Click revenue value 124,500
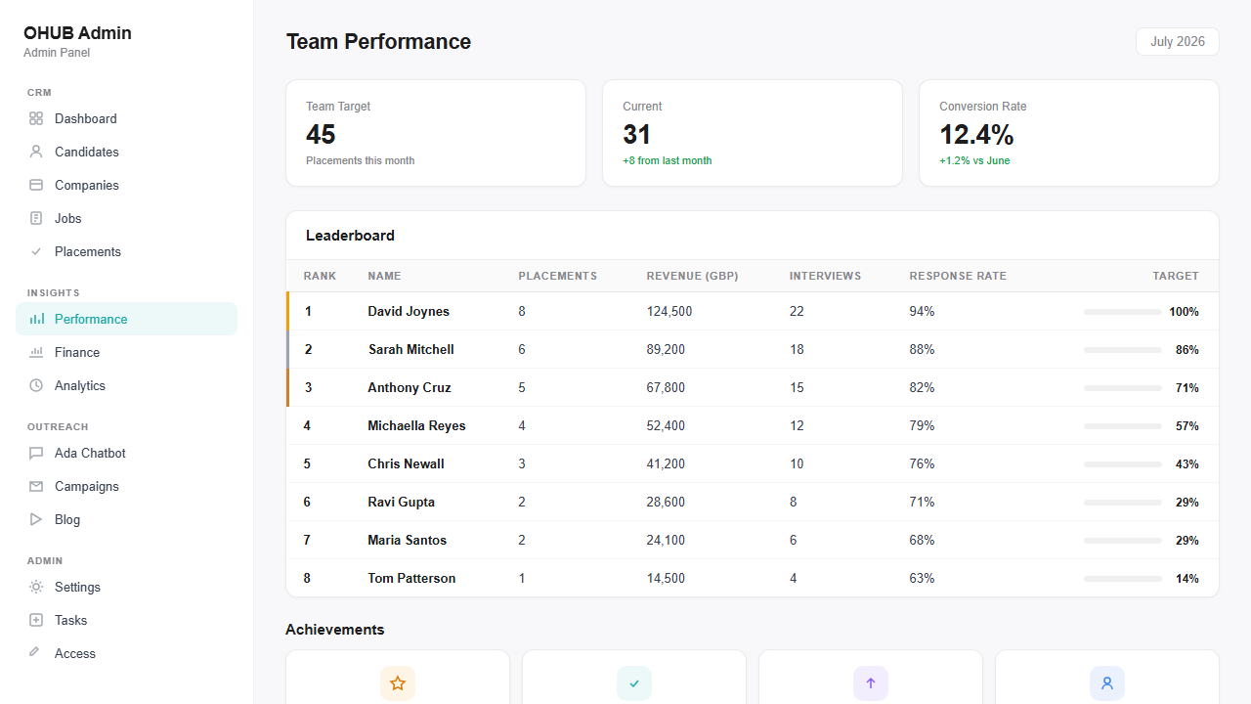 [669, 311]
